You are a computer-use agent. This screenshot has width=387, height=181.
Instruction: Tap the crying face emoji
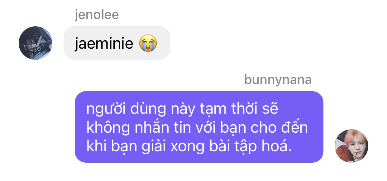148,43
